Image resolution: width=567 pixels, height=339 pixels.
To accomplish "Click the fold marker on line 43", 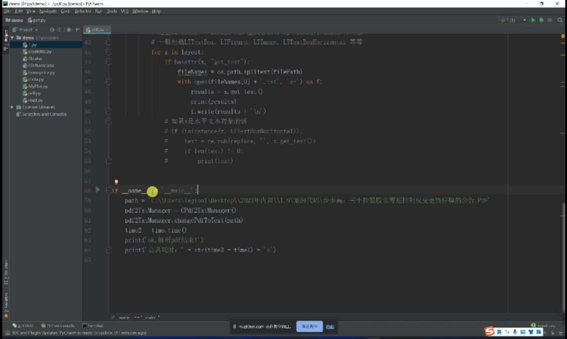I will pyautogui.click(x=109, y=42).
